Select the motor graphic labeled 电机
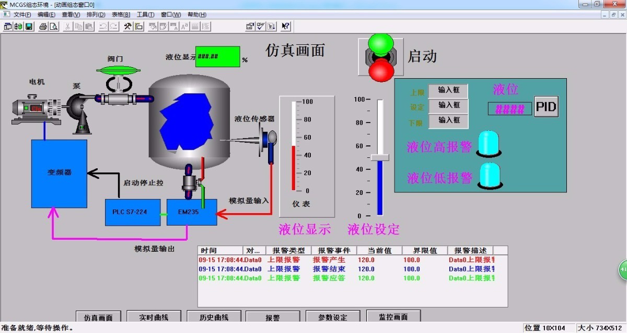Viewport: 627px width, 333px height. pos(37,109)
